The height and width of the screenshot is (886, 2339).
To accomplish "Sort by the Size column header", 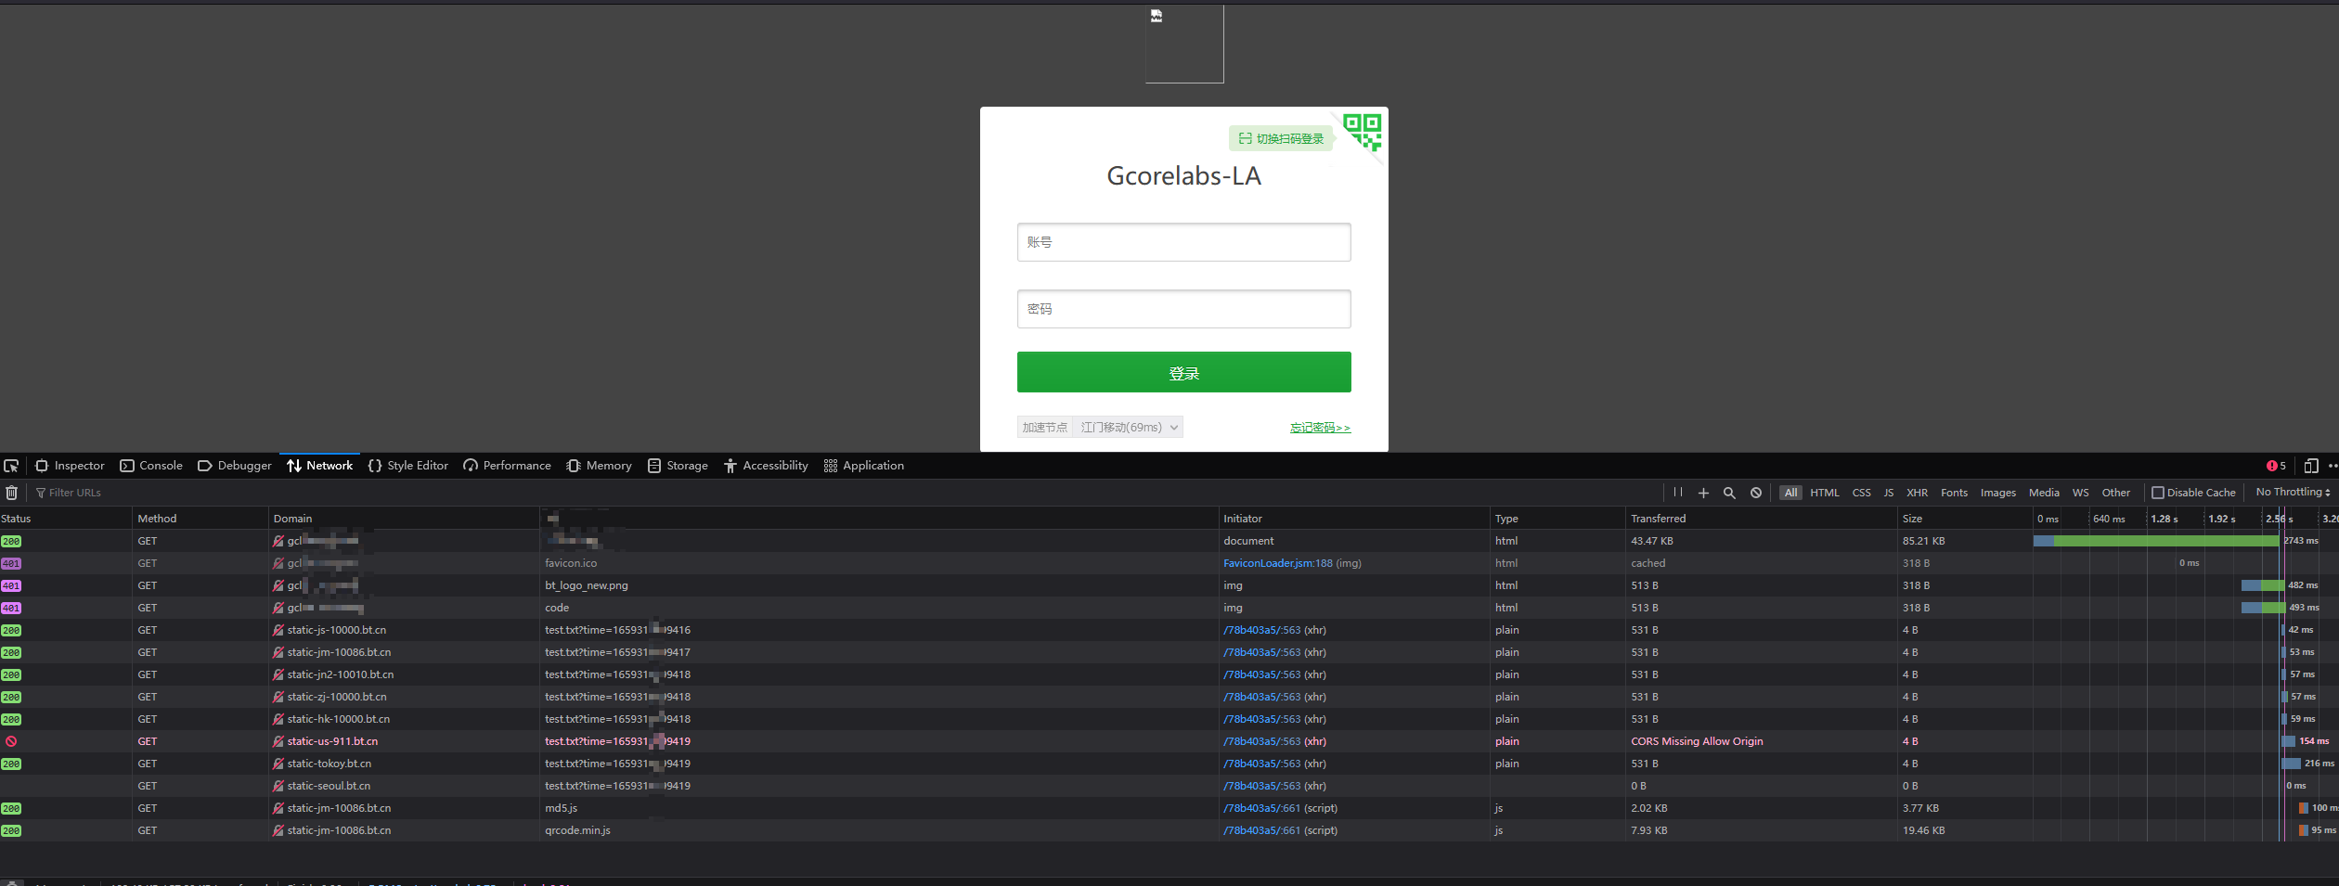I will 1965,519.
